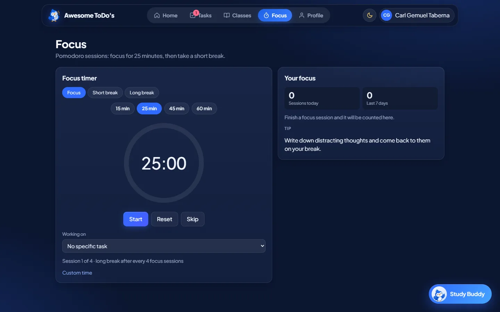The image size is (500, 312).
Task: Click the "Focus timer" heading
Action: click(x=80, y=78)
